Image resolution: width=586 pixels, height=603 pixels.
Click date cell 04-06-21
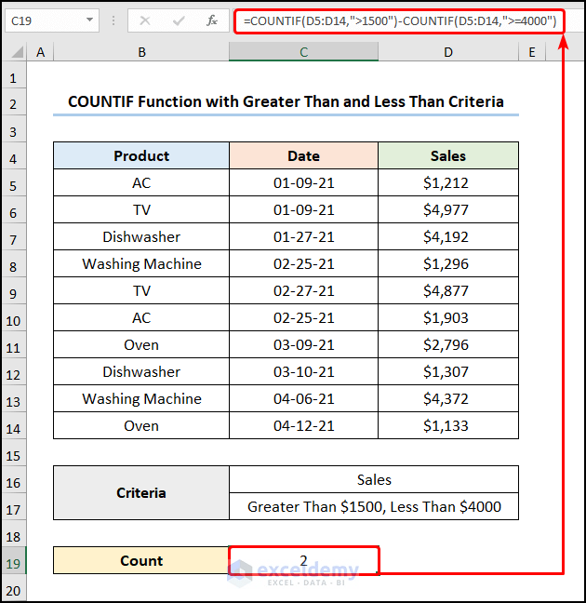304,399
